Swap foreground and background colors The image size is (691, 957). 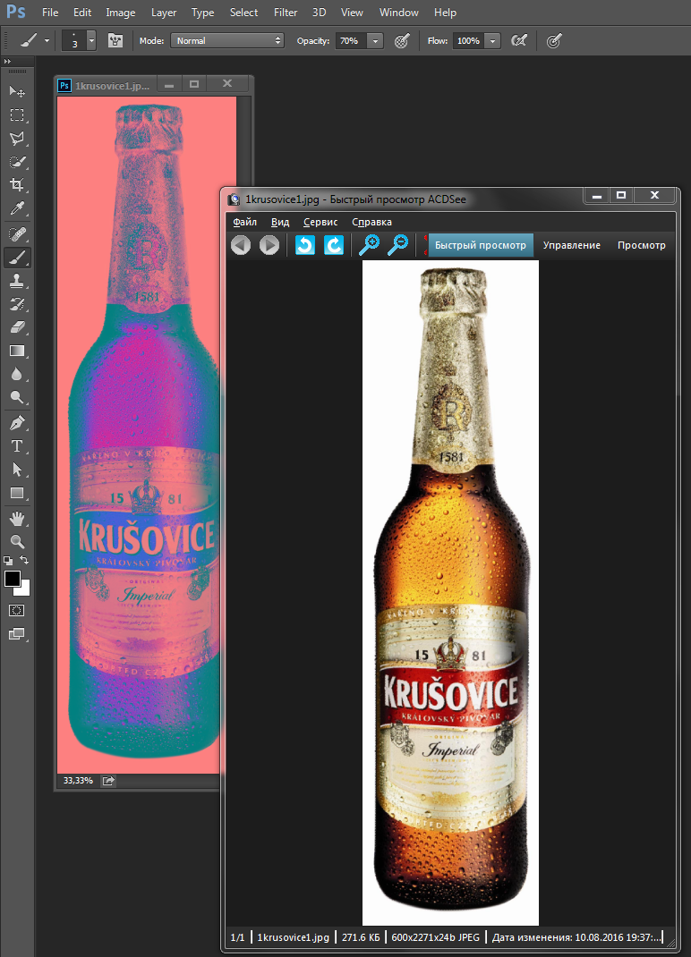24,560
